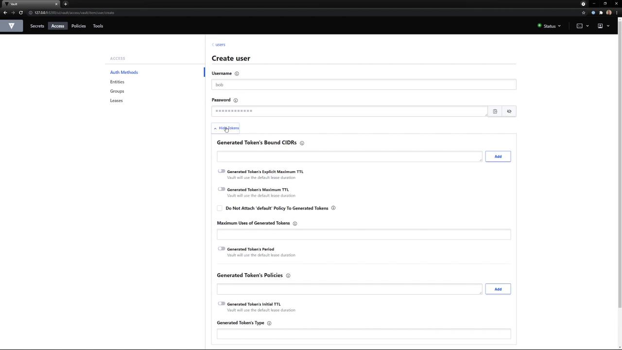Open the Vault console terminal icon
Screen dimensions: 622x350
580,26
